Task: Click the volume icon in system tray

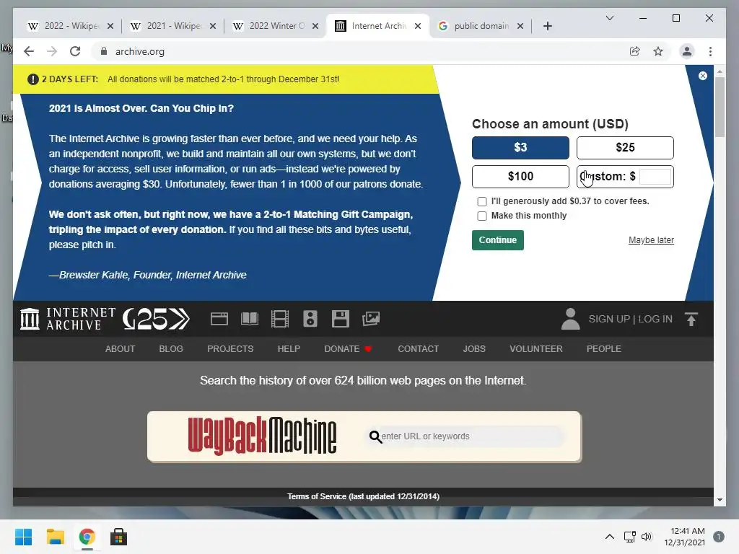Action: [647, 537]
